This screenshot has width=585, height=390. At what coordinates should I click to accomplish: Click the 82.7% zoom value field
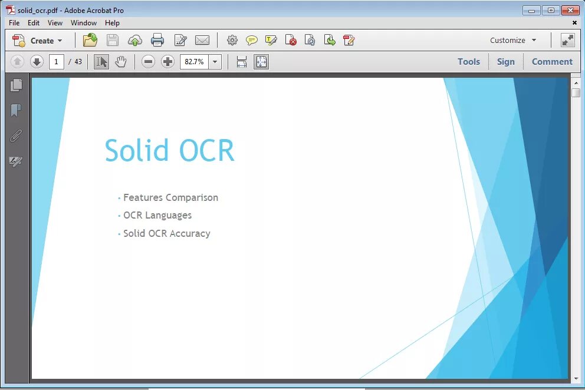[x=194, y=61]
